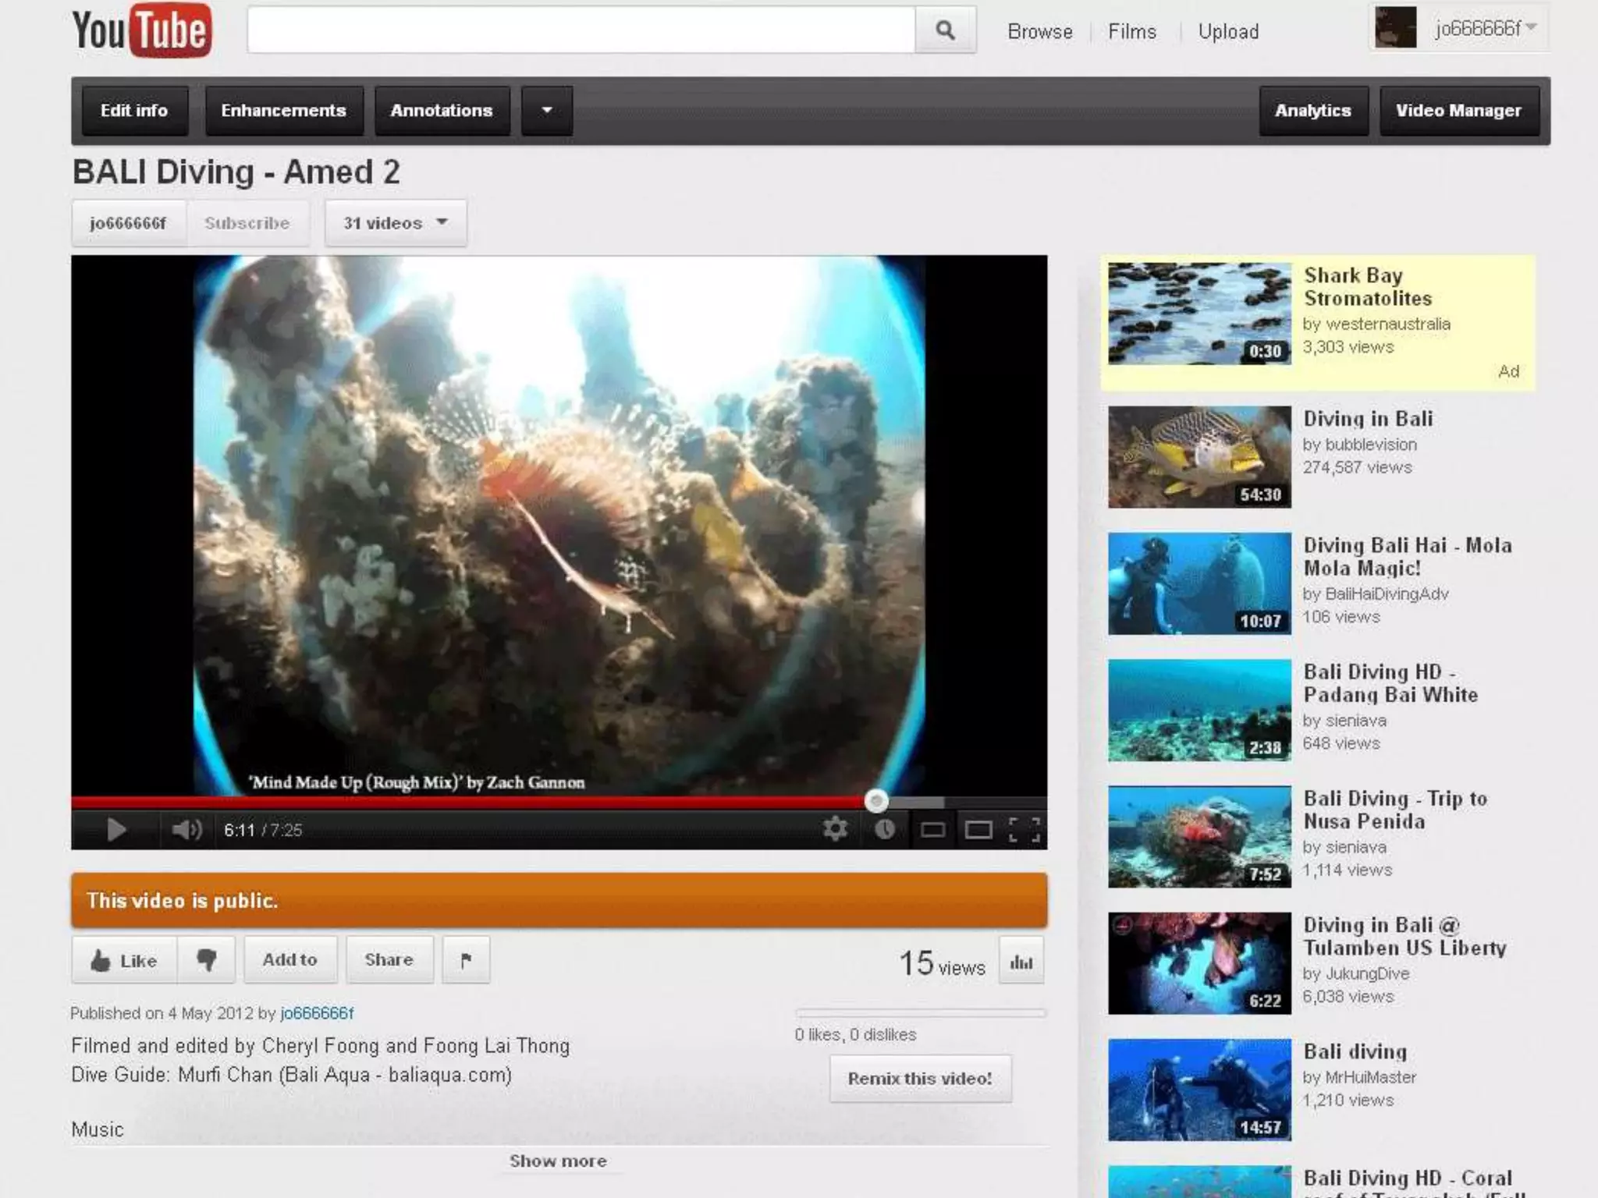Image resolution: width=1598 pixels, height=1198 pixels.
Task: Click the video progress bar scrubber
Action: pos(876,801)
